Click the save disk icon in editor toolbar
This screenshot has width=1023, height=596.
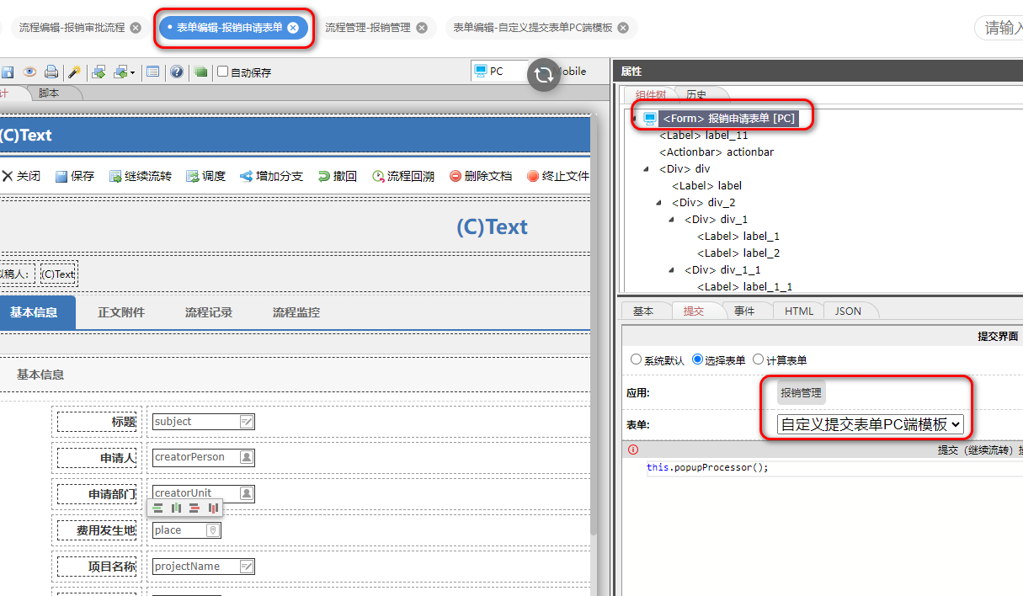tap(8, 72)
